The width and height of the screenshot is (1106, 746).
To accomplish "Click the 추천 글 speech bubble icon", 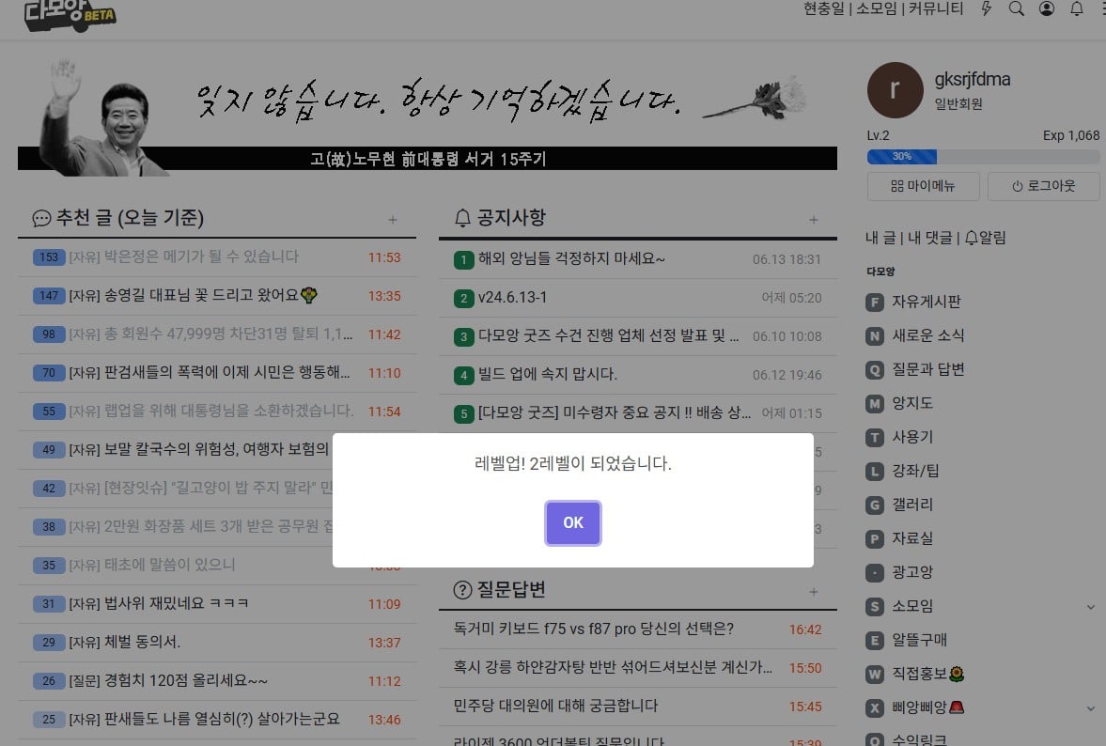I will pyautogui.click(x=41, y=219).
